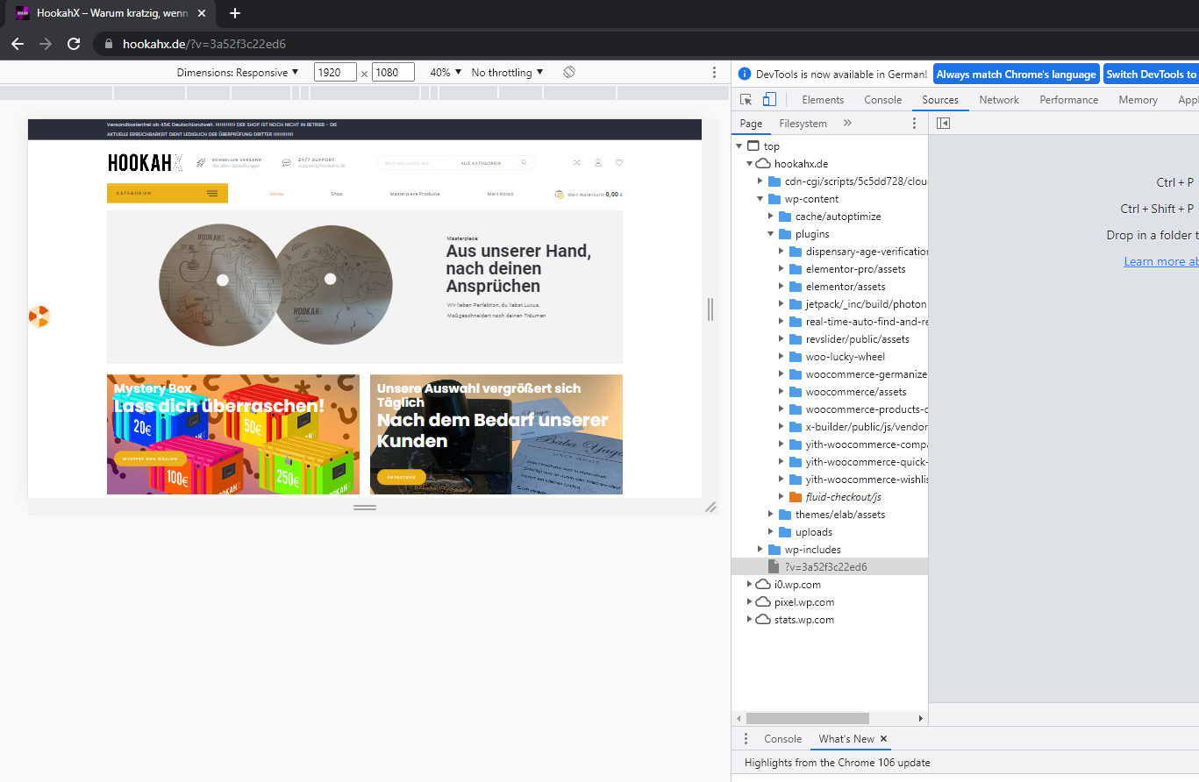Open the Network panel tab

(x=999, y=100)
